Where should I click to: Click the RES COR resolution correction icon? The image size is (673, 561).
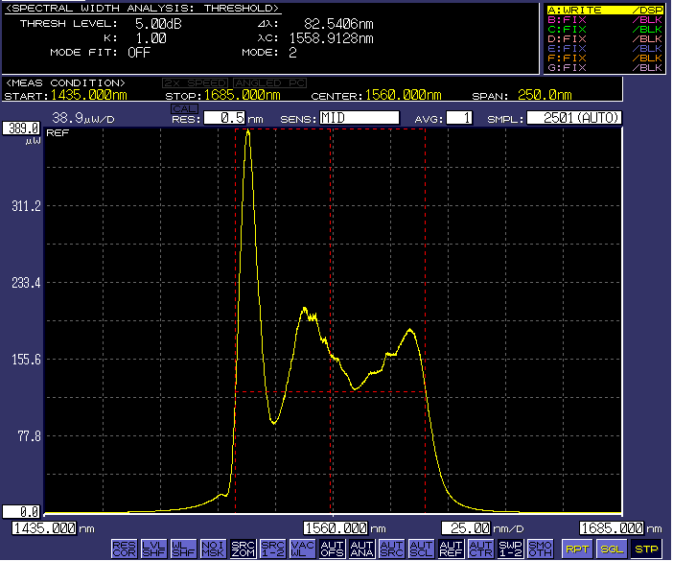coord(124,549)
